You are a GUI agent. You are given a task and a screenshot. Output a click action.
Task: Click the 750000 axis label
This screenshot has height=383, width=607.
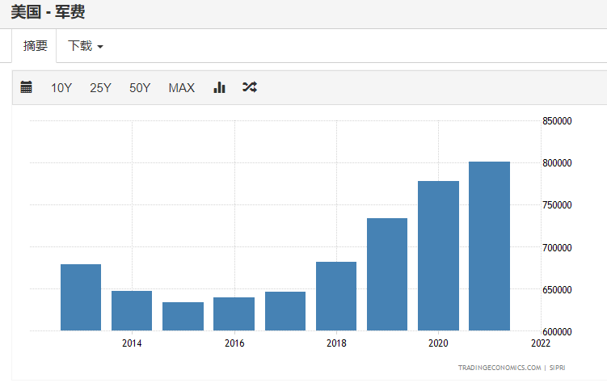(x=557, y=205)
